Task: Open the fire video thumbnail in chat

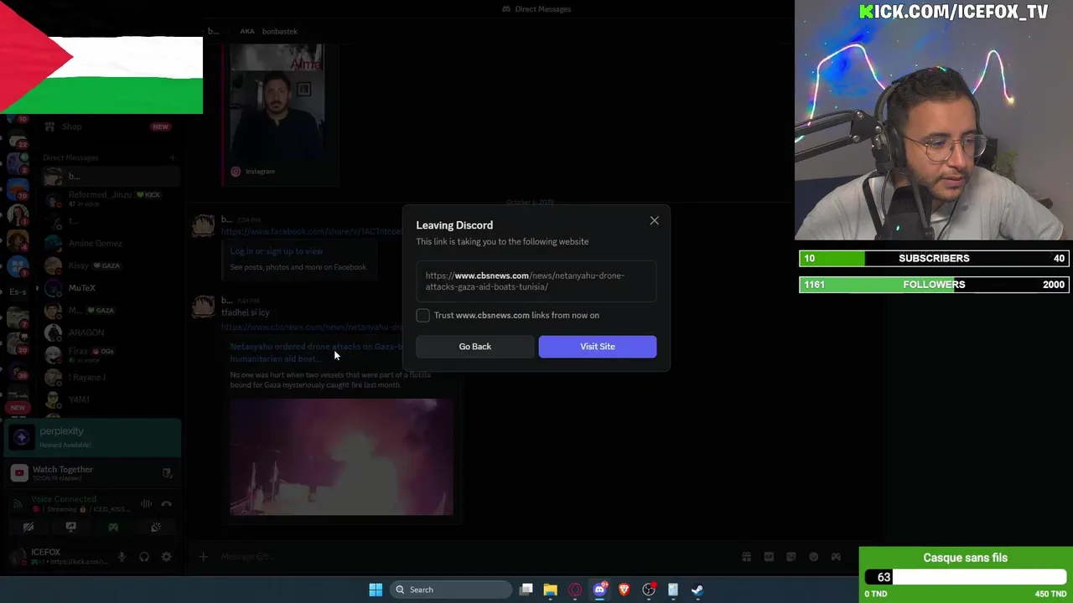Action: (x=341, y=457)
